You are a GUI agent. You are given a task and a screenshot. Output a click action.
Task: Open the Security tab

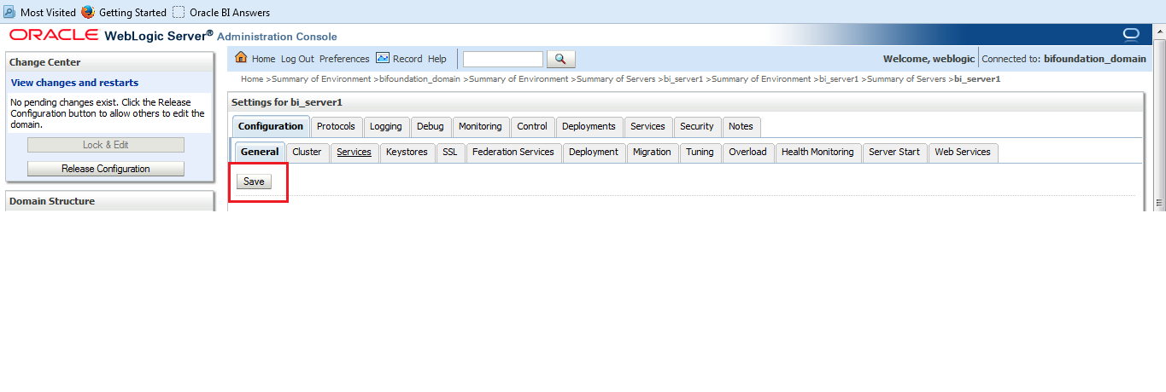697,126
